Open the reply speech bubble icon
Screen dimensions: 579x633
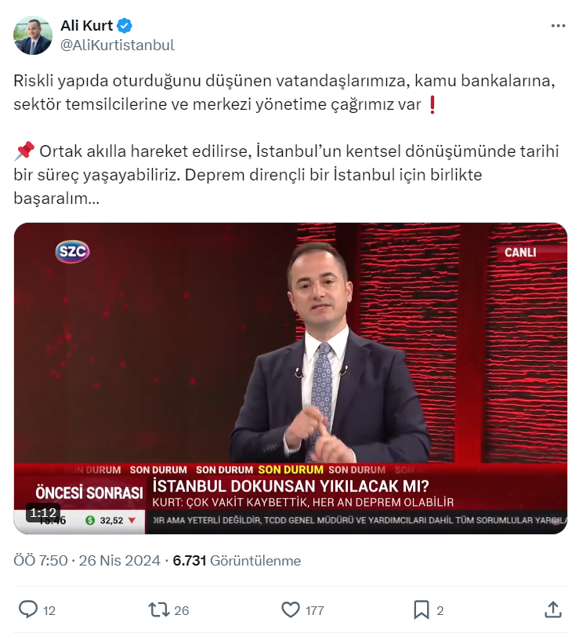tap(28, 609)
